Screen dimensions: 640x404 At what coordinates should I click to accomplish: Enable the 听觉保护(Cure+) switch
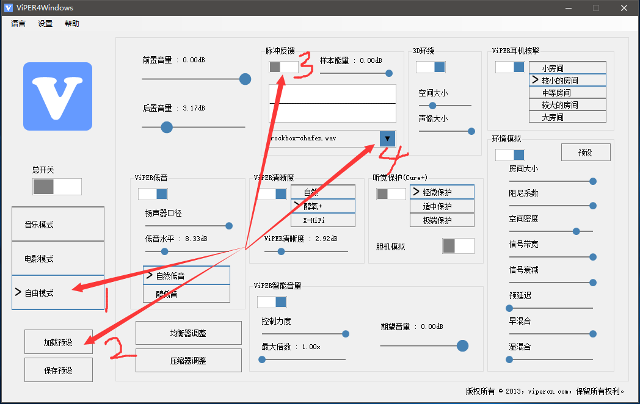pos(391,194)
